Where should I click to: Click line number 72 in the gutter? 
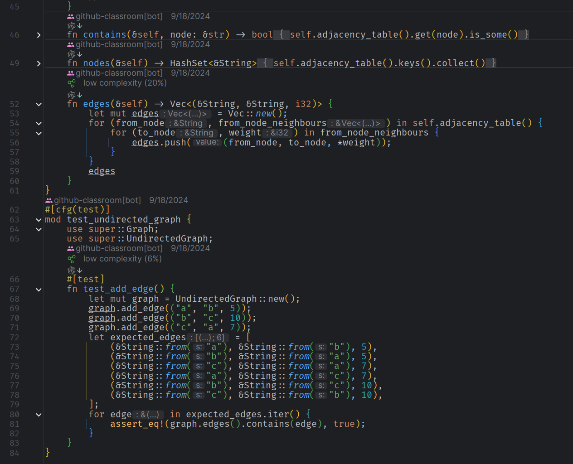[x=15, y=338]
